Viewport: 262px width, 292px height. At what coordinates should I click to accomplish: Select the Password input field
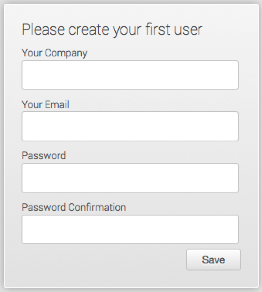[130, 178]
